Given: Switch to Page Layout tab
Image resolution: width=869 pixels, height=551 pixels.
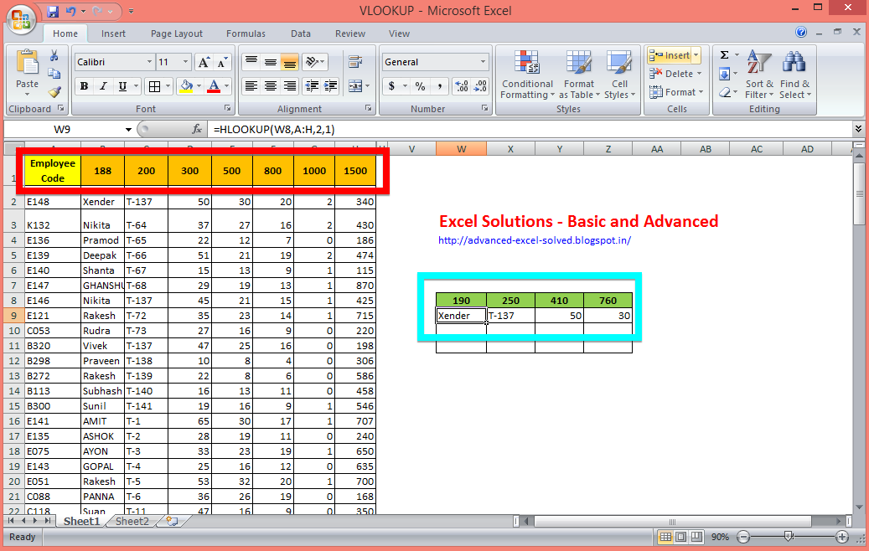Looking at the screenshot, I should (x=176, y=33).
